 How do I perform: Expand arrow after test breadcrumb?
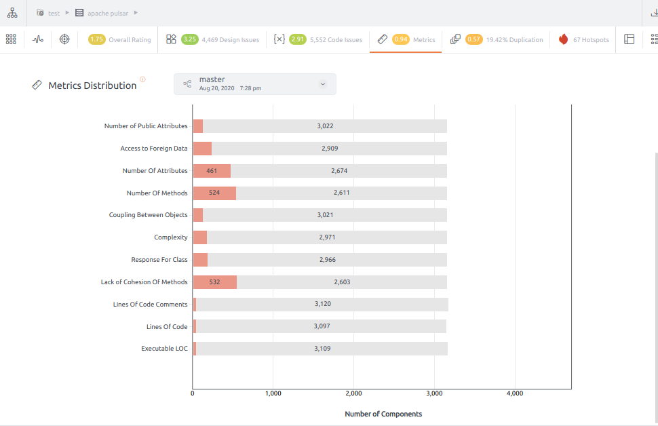click(67, 13)
